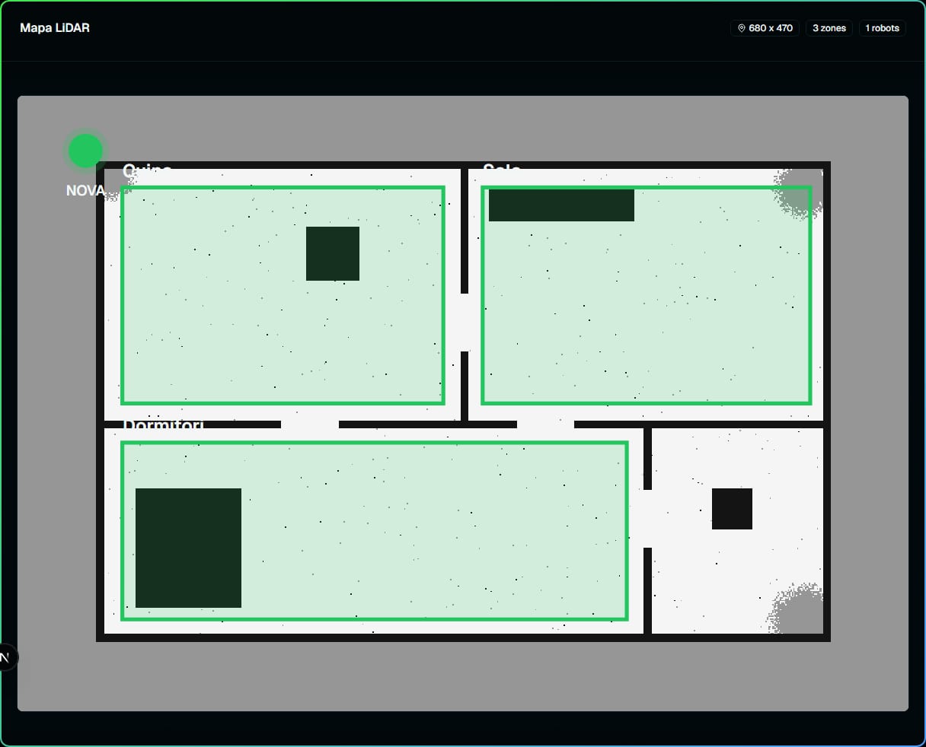Select the small black obstacle in the unzoned room

(x=732, y=509)
